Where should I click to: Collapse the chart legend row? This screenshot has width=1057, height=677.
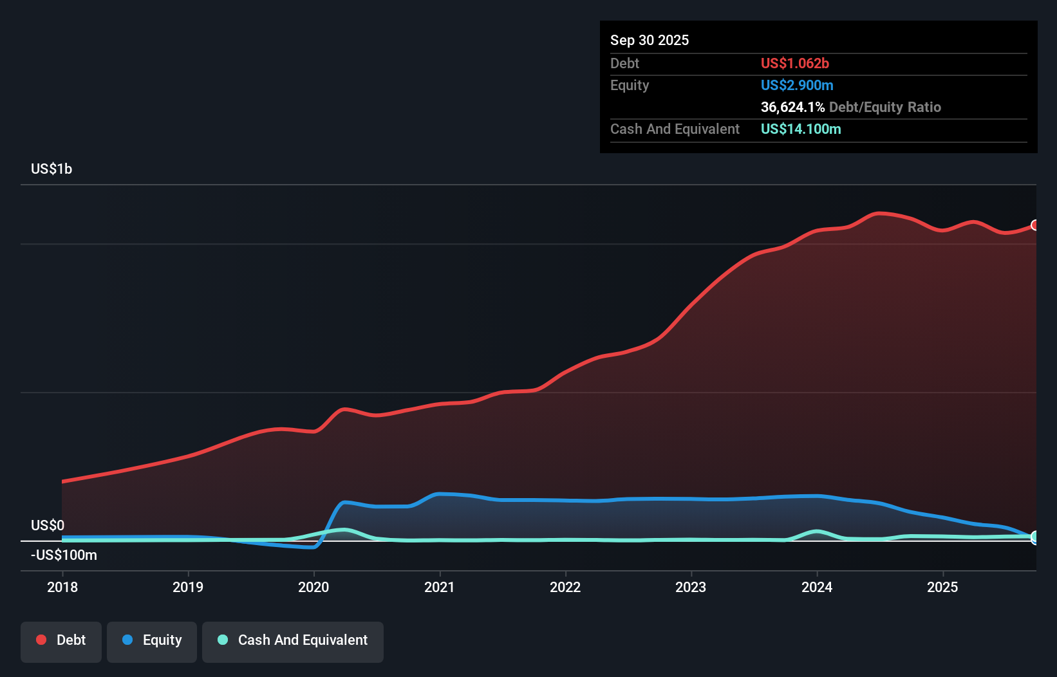point(200,640)
